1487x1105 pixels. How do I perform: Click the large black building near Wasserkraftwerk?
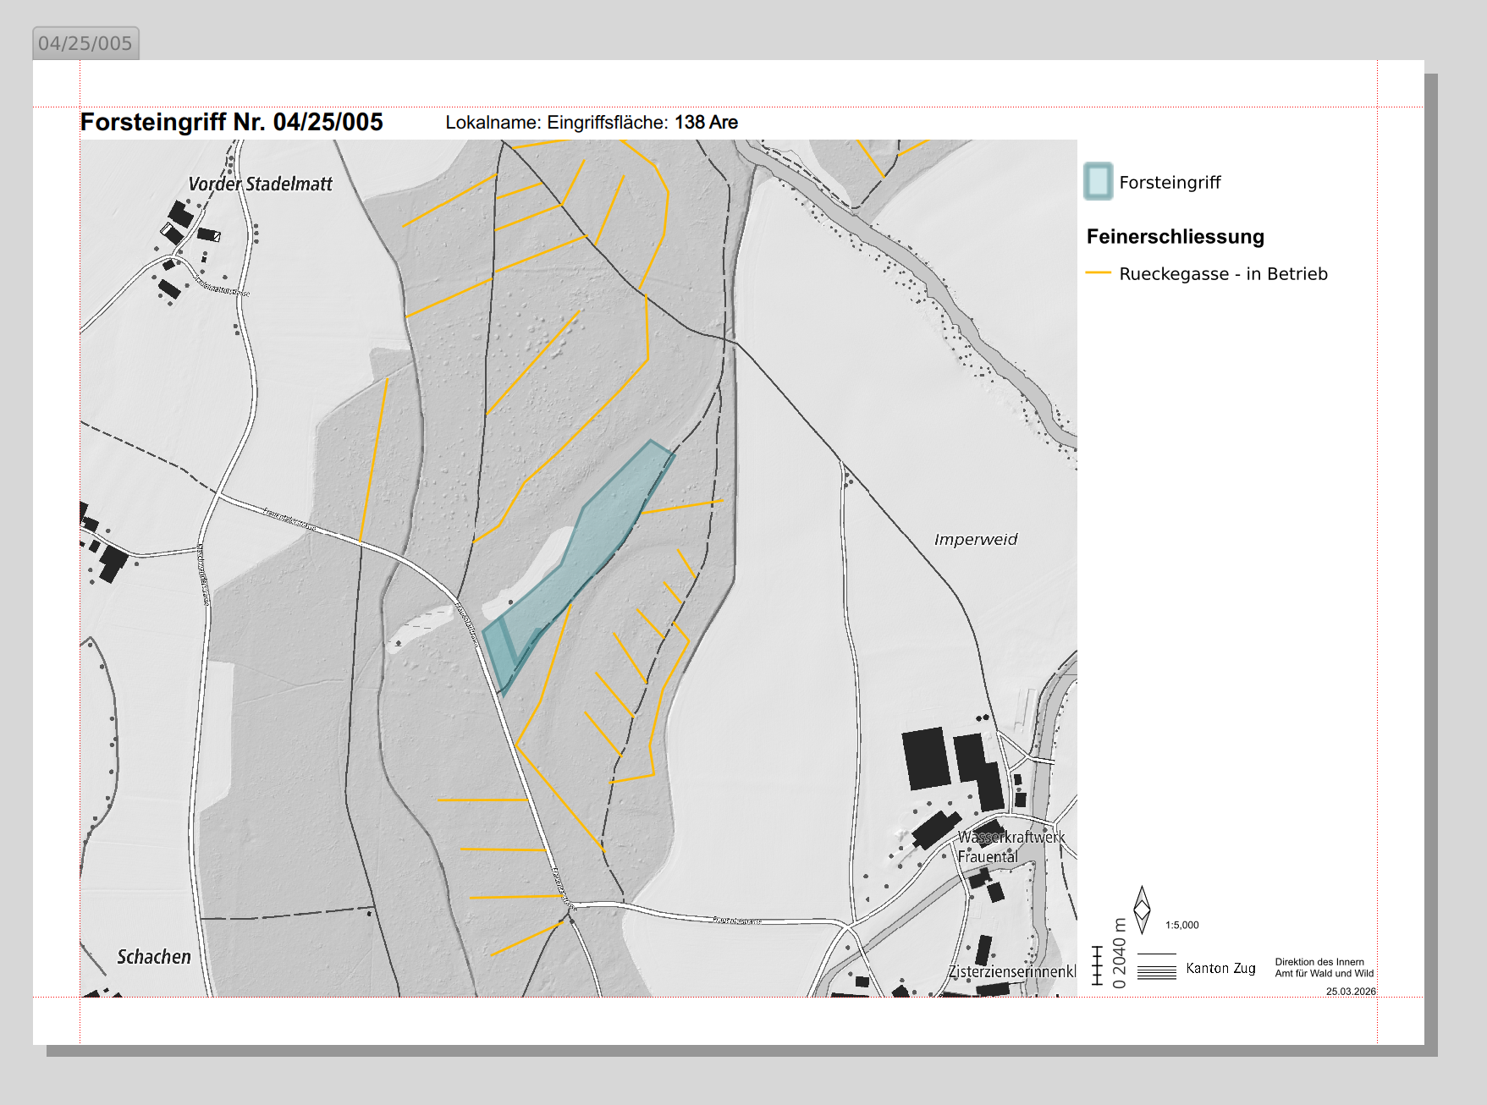click(x=924, y=758)
